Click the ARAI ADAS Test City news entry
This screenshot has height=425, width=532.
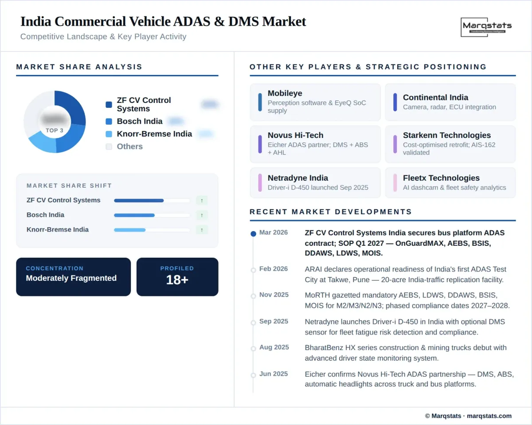(405, 275)
